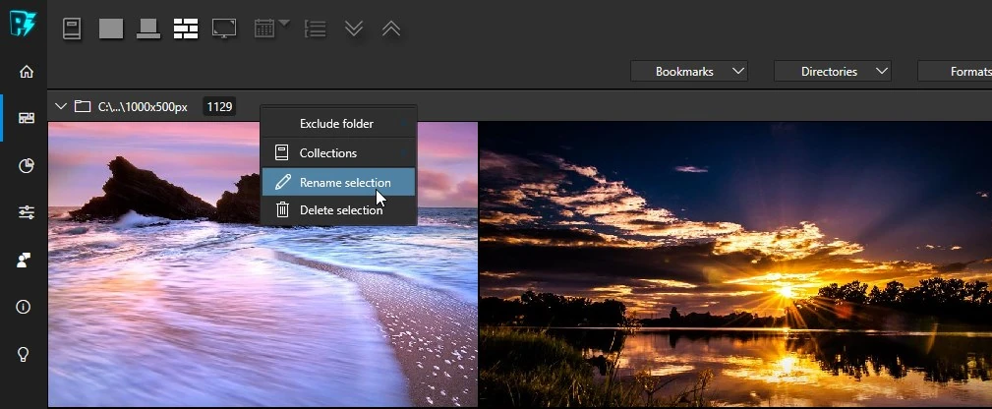Open the sliders settings sidebar icon

26,212
